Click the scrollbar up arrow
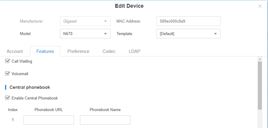The height and width of the screenshot is (128, 268). [x=260, y=59]
